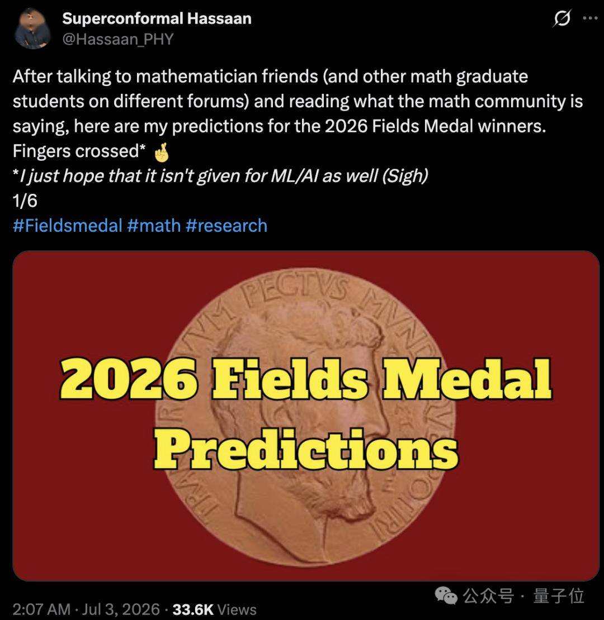Click the Jul 3, 2026 date
The image size is (604, 620).
point(121,609)
